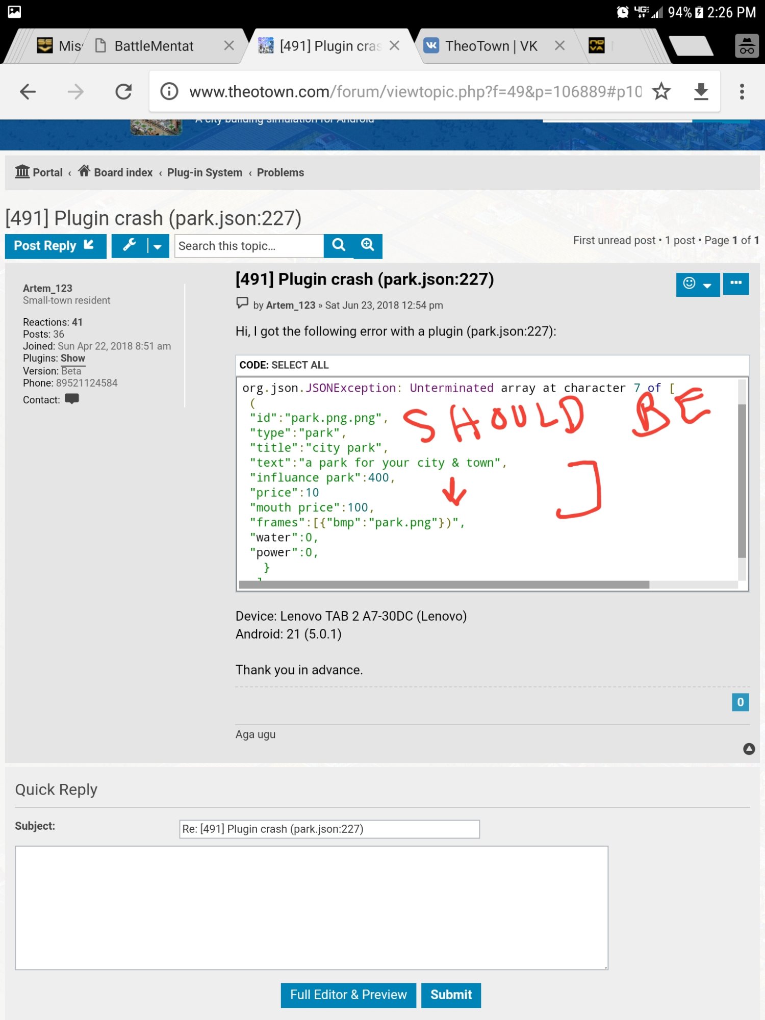Select the phone number 89521124584

[x=87, y=383]
